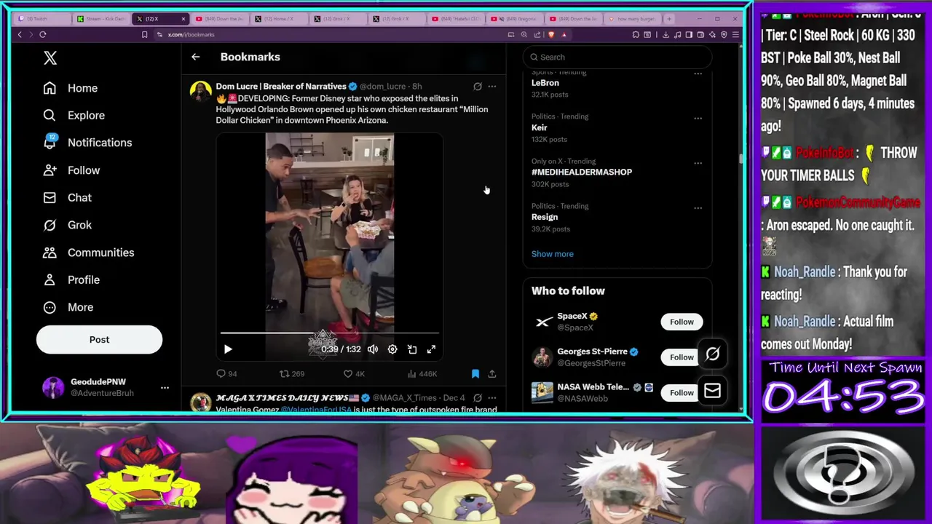
Task: Open the Follow sidebar item
Action: tap(71, 170)
